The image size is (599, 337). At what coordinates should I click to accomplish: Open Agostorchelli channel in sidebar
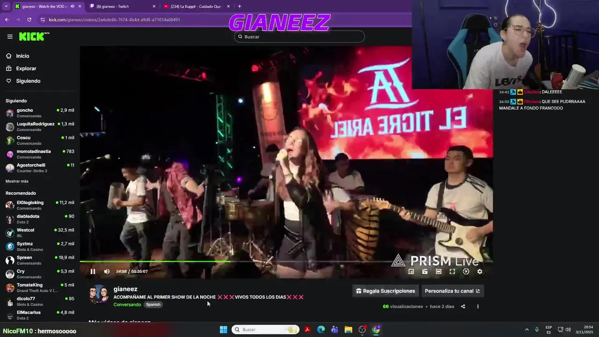(40, 168)
